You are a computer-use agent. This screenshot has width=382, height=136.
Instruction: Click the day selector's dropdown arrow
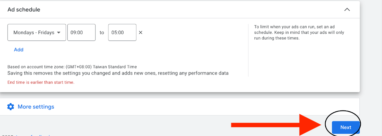59,32
